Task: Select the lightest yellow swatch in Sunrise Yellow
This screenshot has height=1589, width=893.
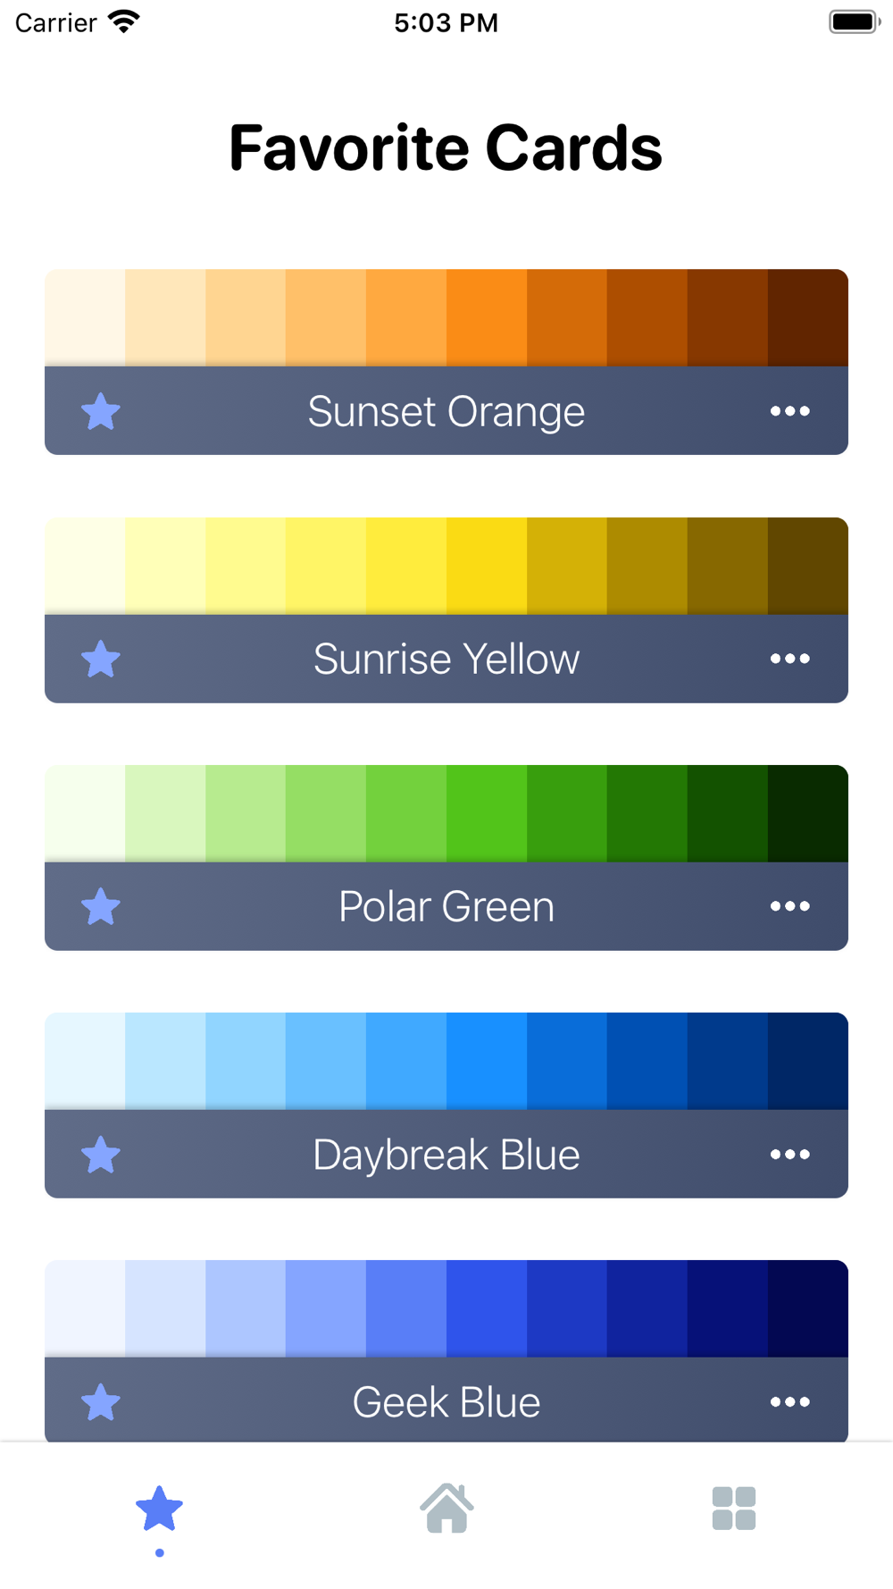Action: pos(85,566)
